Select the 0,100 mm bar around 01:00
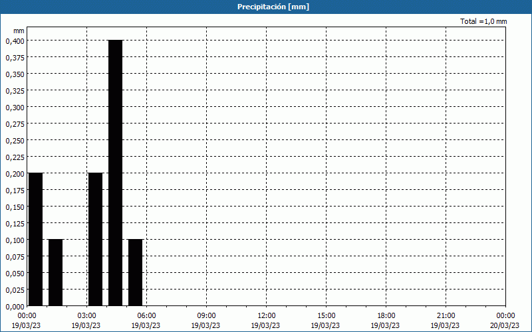532x332 pixels. 56,273
